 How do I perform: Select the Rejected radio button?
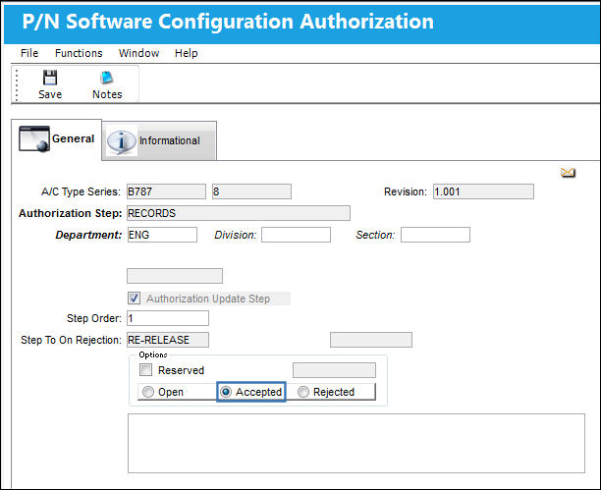tap(303, 392)
